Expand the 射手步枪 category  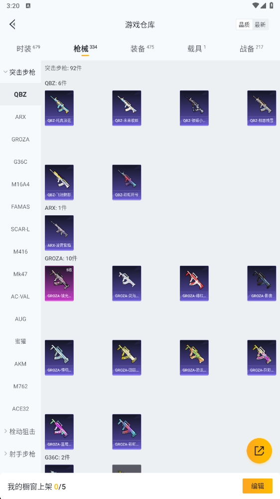pos(20,454)
